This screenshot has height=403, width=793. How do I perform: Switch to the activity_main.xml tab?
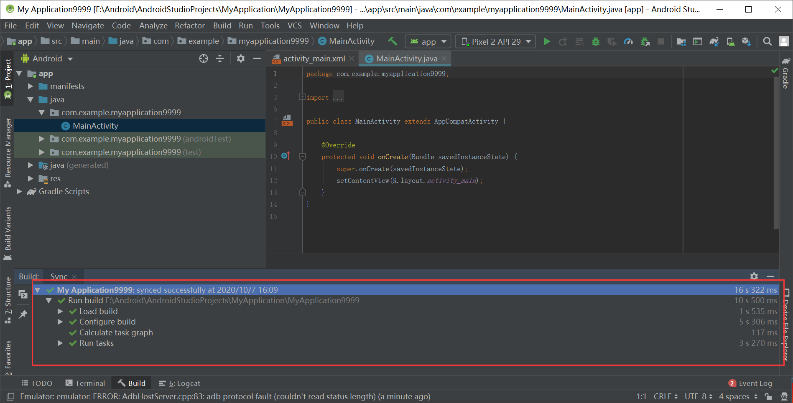point(313,58)
